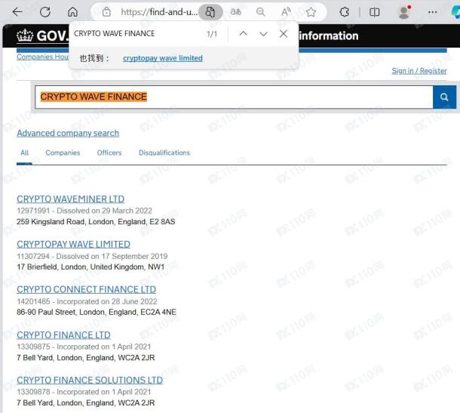
Task: Open CRYPTO FINANCE SOLUTIONS LTD result
Action: [90, 380]
